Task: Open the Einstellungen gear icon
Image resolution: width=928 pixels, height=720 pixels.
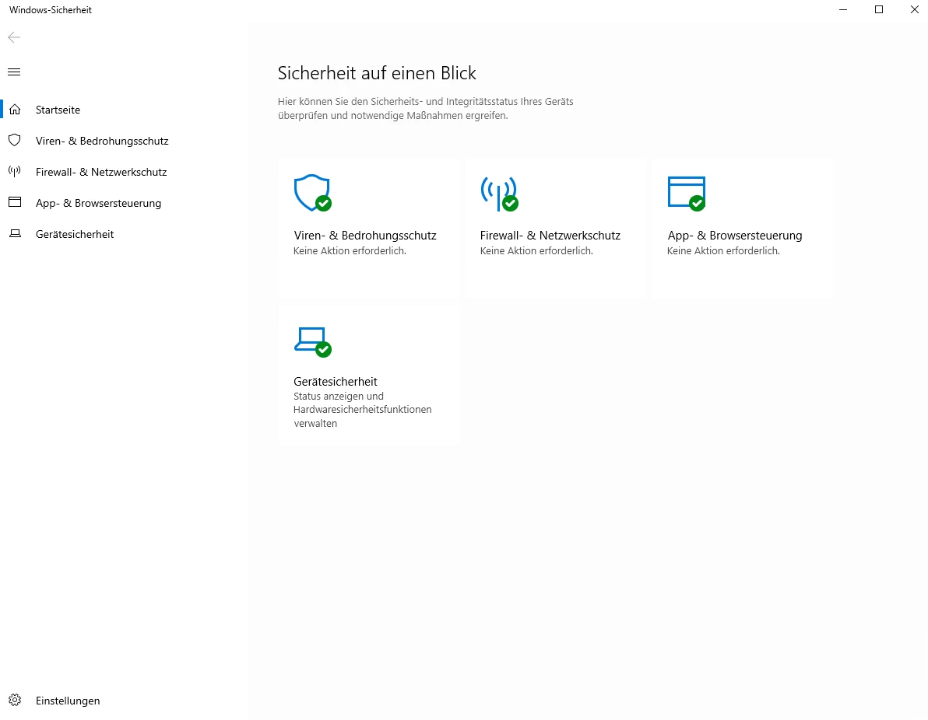Action: 14,701
